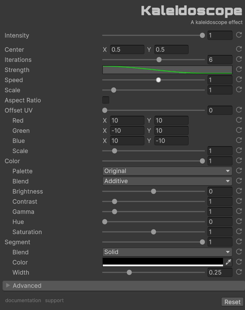The height and width of the screenshot is (310, 245).
Task: Reset the segment Width with its revert icon
Action: [239, 272]
